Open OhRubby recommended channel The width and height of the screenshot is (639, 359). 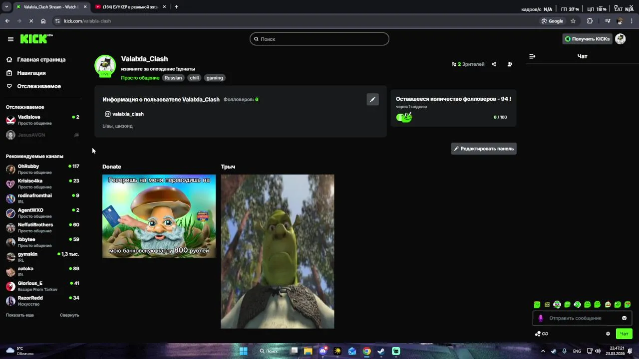(42, 169)
